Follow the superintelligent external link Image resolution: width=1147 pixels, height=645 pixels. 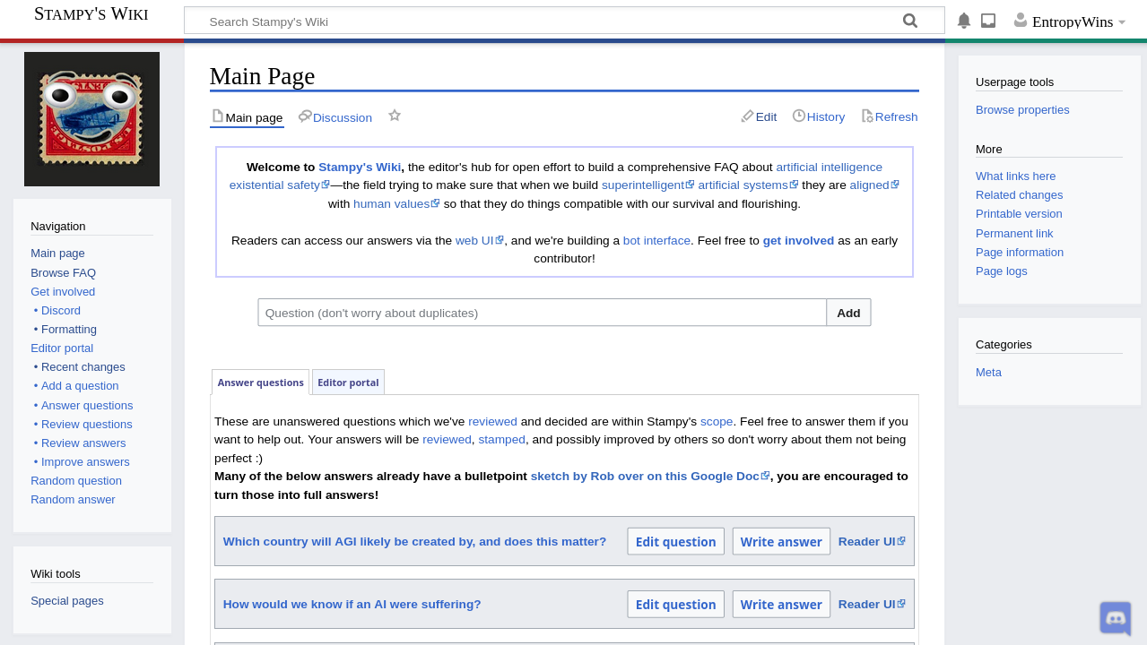pos(647,185)
